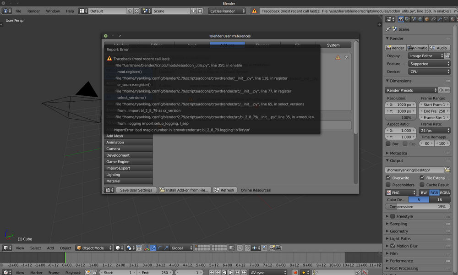This screenshot has height=275, width=458.
Task: Open World properties with the globe icon
Action: pyautogui.click(x=420, y=19)
